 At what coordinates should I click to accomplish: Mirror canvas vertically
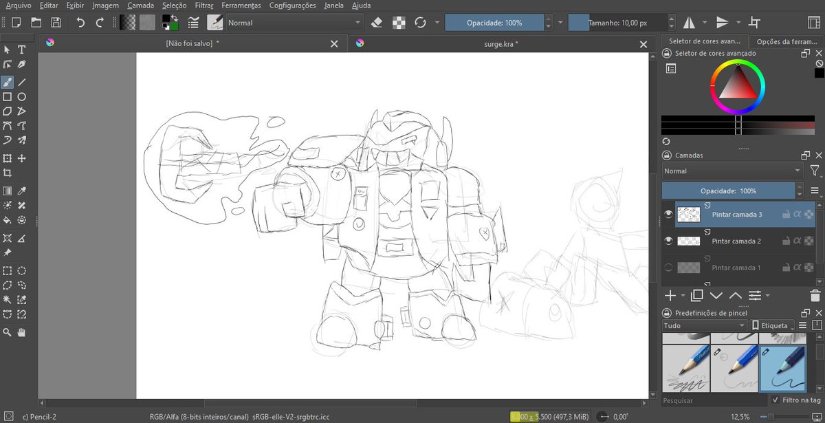point(722,23)
